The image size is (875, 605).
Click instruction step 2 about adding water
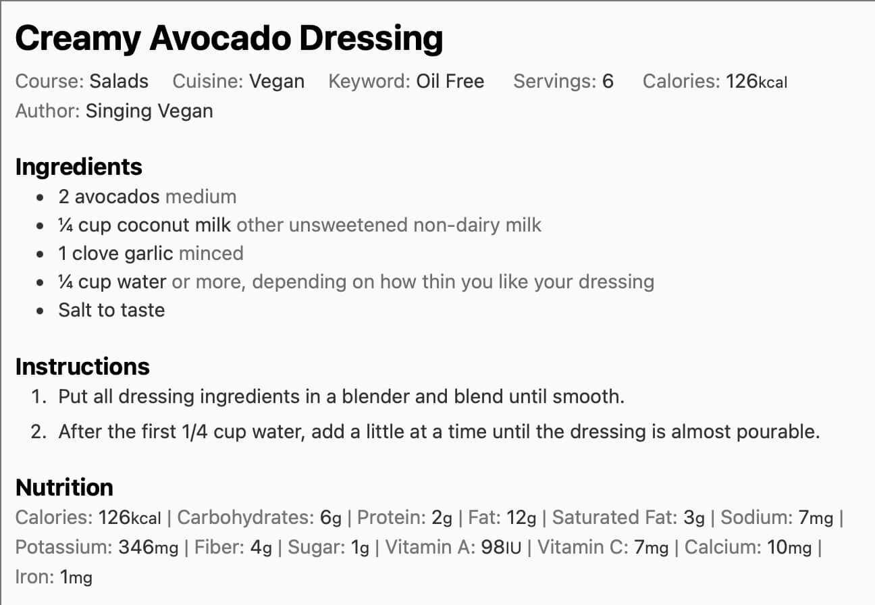tap(439, 431)
